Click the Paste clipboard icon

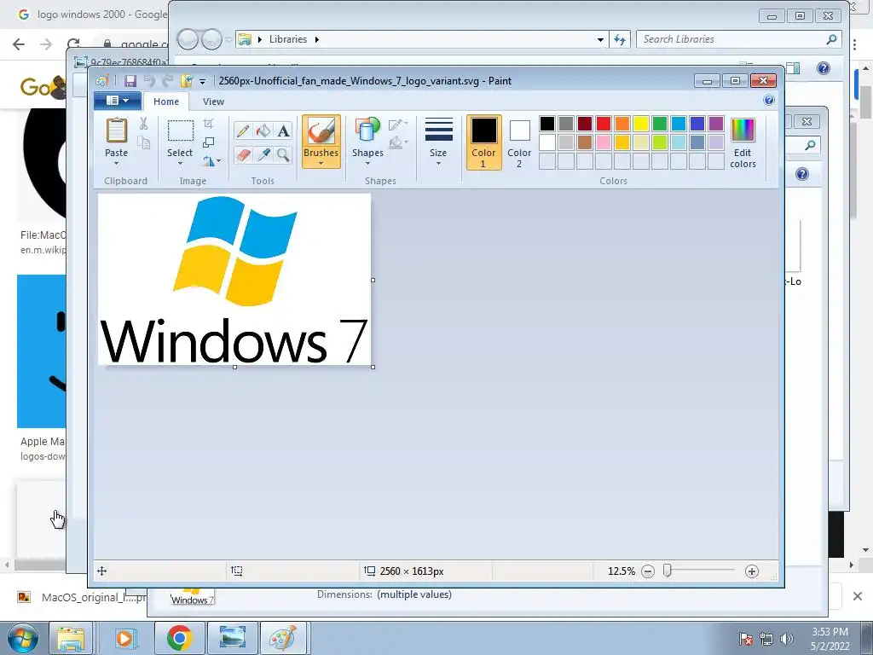[x=116, y=130]
